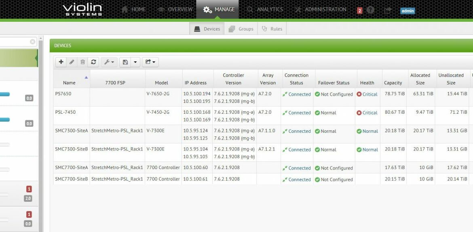Open Critical health link for PSL-7450
Viewport: 473px width, 232px height.
tap(370, 113)
